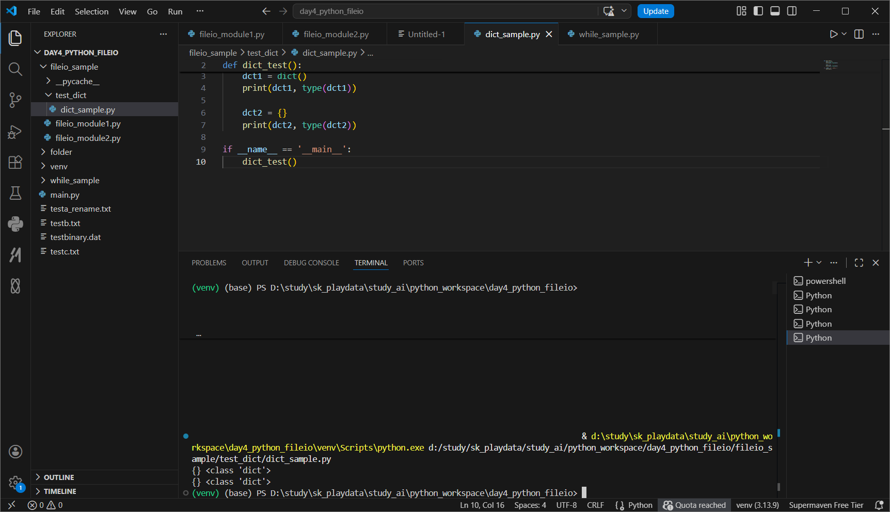The image size is (890, 512).
Task: Click the Update button
Action: pos(656,11)
